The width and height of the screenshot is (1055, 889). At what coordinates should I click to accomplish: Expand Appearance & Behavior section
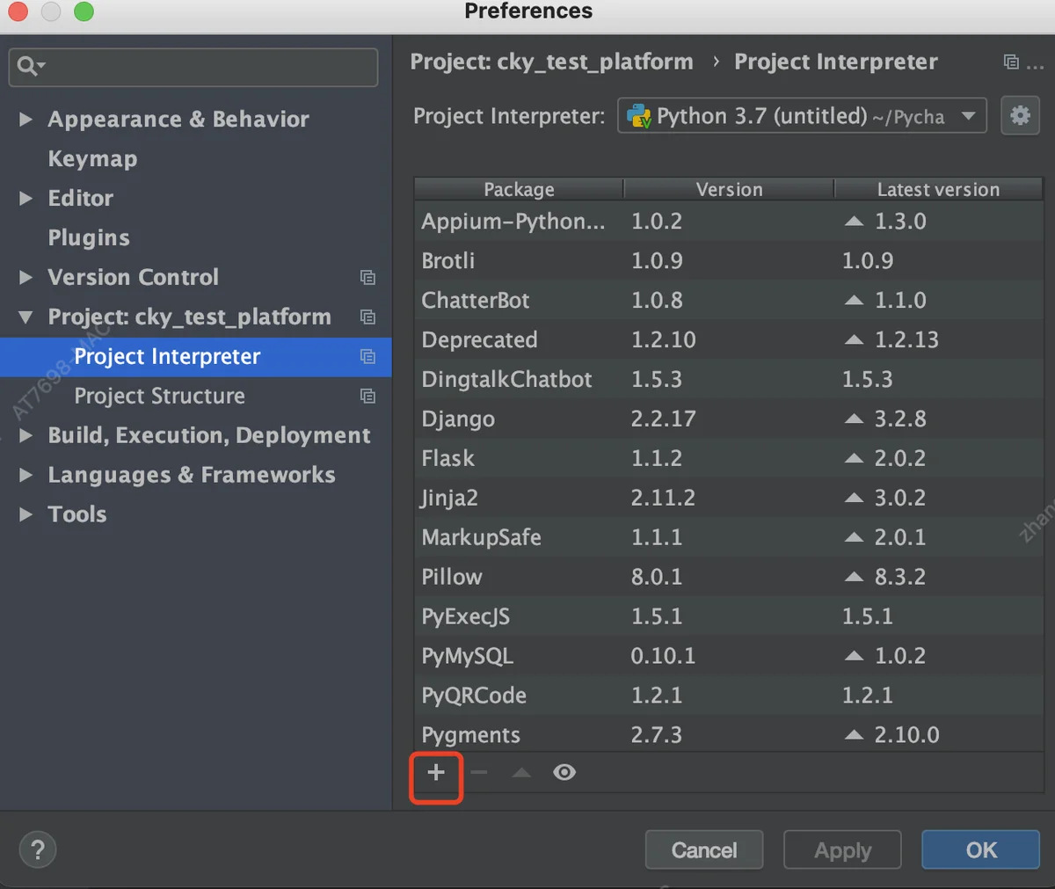[26, 120]
